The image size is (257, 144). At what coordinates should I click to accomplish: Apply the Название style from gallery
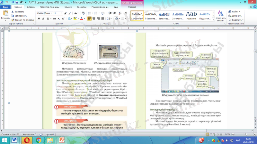point(191,15)
